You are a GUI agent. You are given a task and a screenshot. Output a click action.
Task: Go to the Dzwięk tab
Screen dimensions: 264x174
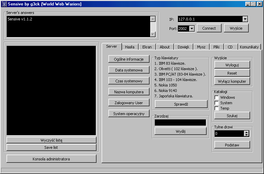pos(183,47)
